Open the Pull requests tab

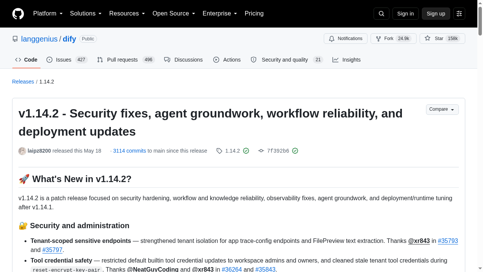[x=126, y=60]
